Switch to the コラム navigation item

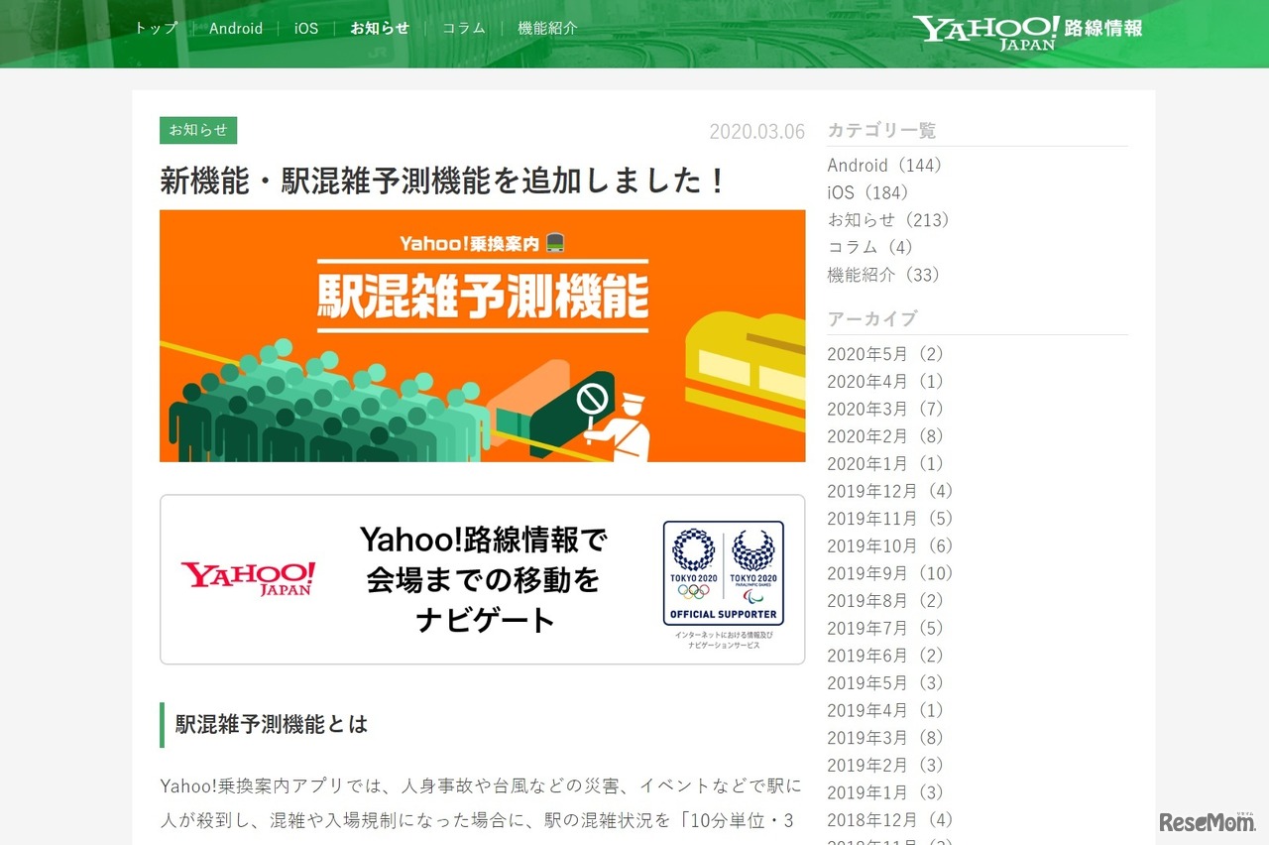(x=464, y=28)
